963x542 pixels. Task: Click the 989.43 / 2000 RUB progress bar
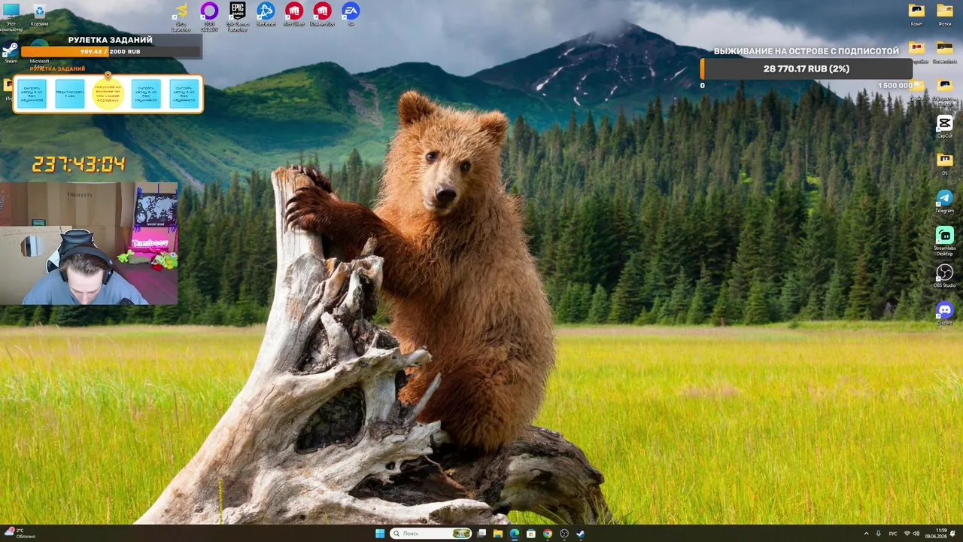coord(111,52)
